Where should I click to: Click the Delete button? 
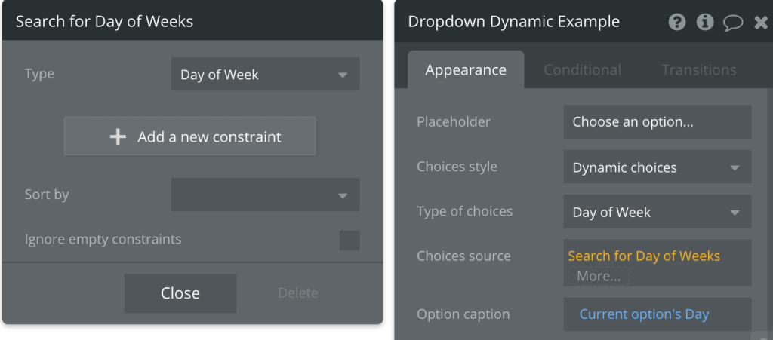pos(297,293)
